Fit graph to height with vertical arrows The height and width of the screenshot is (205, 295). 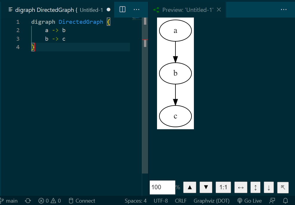click(x=255, y=187)
